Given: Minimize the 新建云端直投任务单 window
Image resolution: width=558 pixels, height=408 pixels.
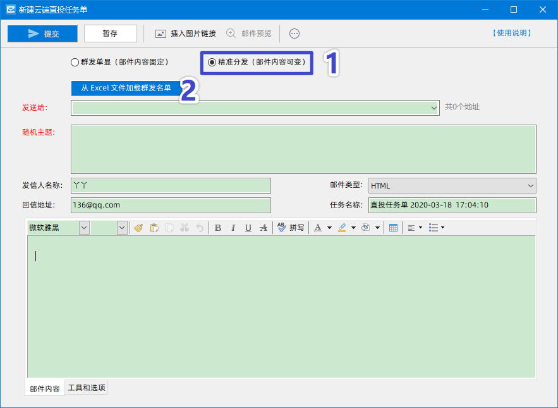Looking at the screenshot, I should coord(485,9).
